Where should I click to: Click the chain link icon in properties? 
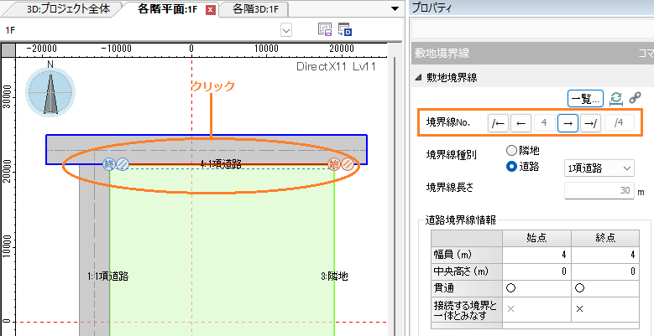[635, 98]
